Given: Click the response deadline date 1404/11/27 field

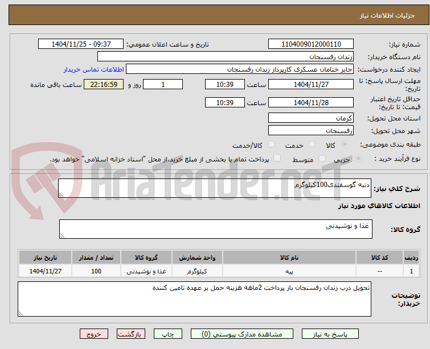Looking at the screenshot, I should click(x=311, y=84).
